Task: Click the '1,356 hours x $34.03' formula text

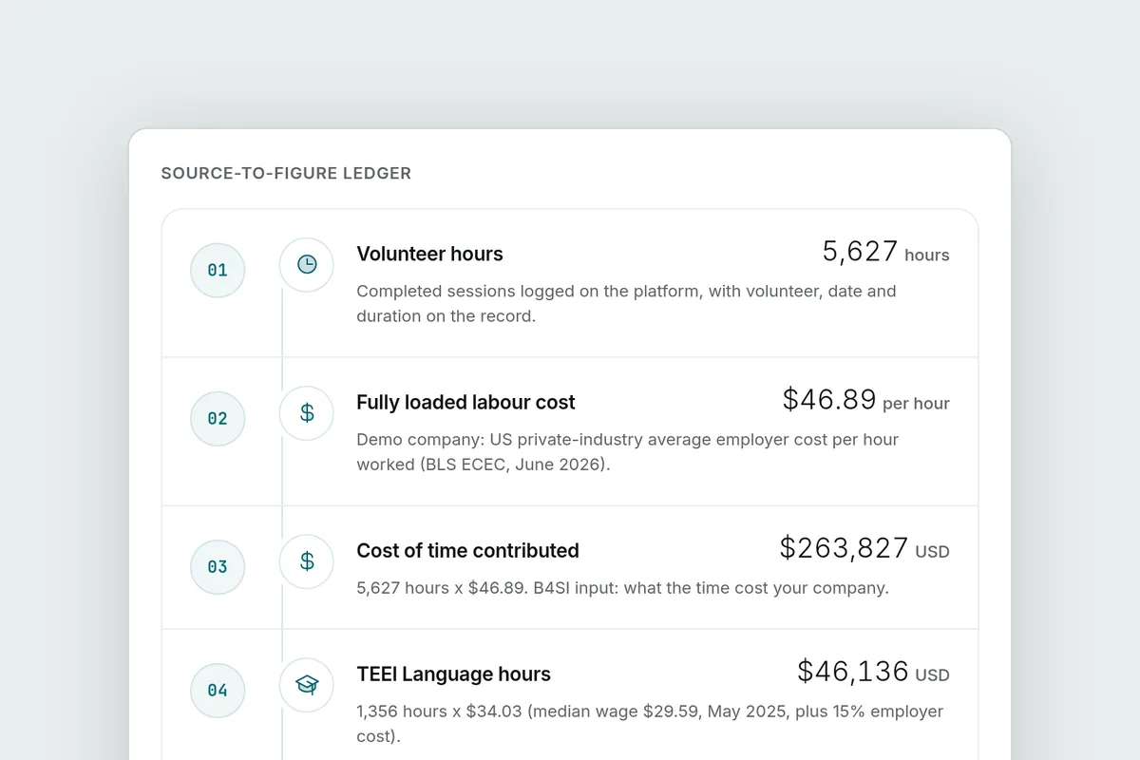Action: click(x=650, y=723)
